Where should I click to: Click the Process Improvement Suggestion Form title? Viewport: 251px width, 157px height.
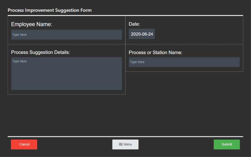click(50, 10)
